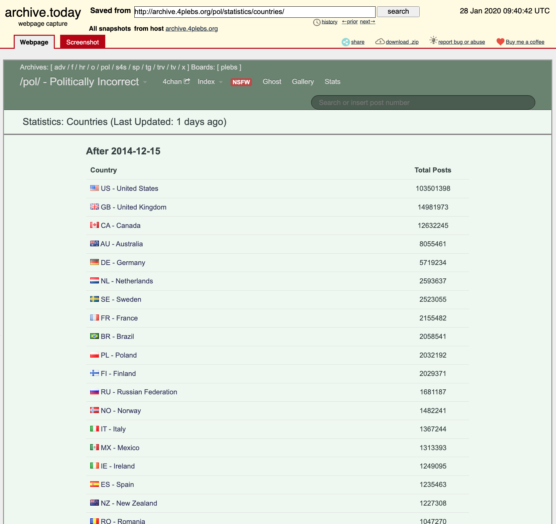556x524 pixels.
Task: Go to the prior snapshot
Action: (350, 21)
